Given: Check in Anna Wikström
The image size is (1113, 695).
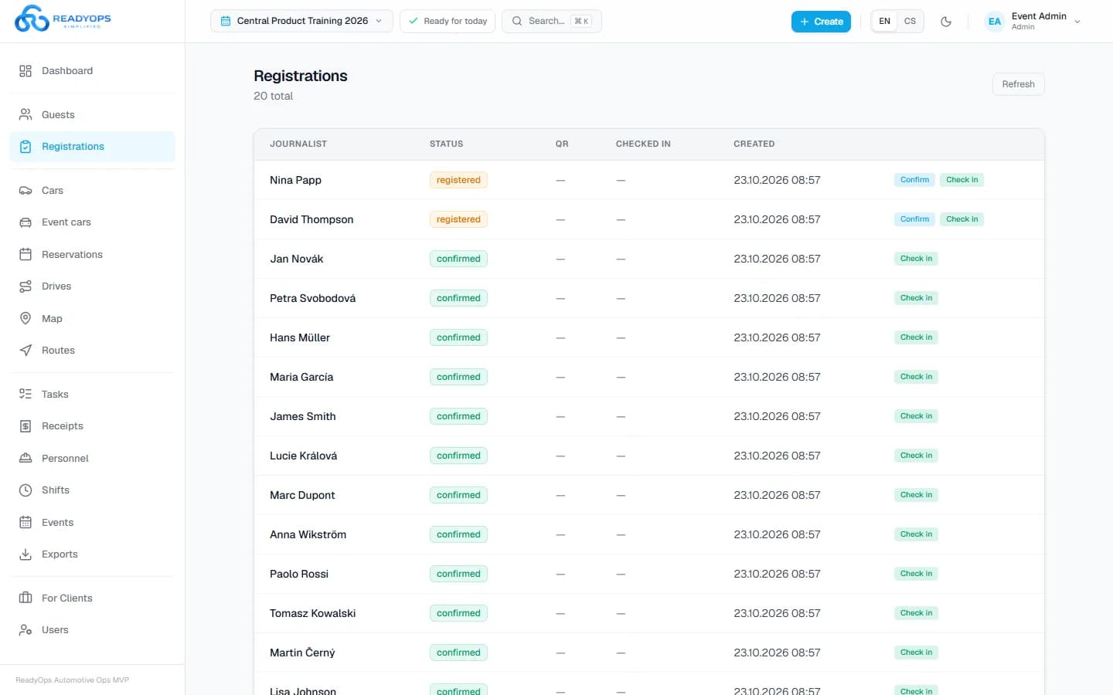Looking at the screenshot, I should [916, 534].
